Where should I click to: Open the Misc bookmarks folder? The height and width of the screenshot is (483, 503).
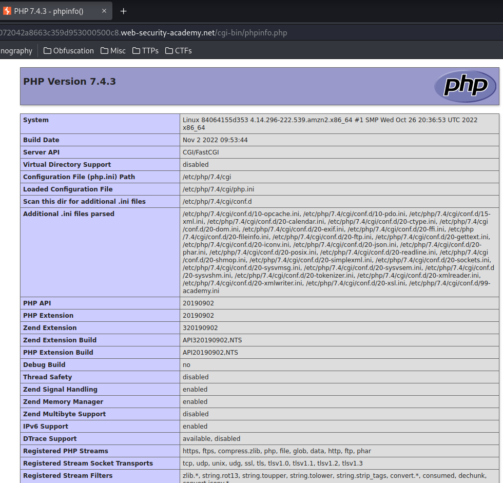coord(113,51)
